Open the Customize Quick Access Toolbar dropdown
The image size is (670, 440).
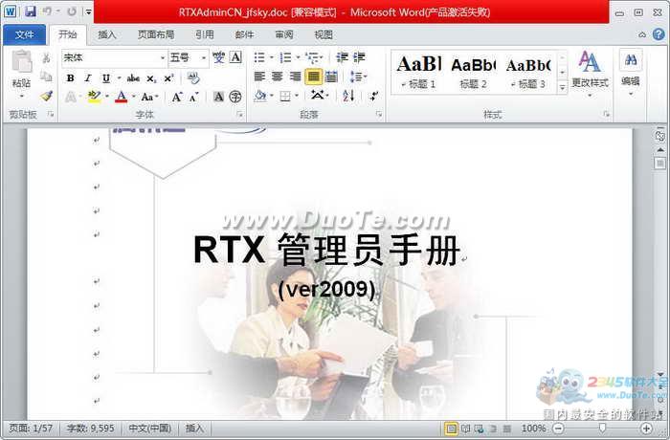pos(88,12)
